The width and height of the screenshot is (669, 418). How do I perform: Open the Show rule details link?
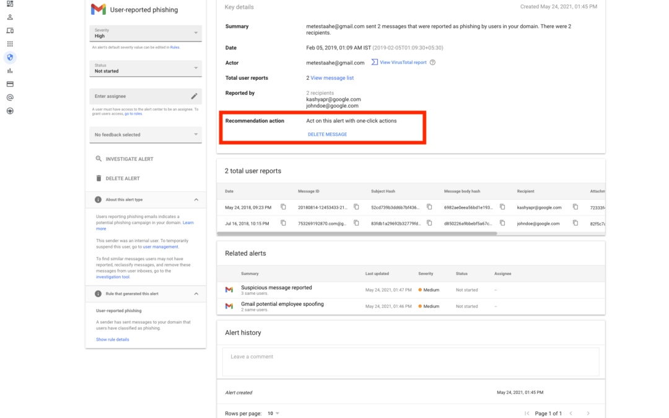[112, 339]
